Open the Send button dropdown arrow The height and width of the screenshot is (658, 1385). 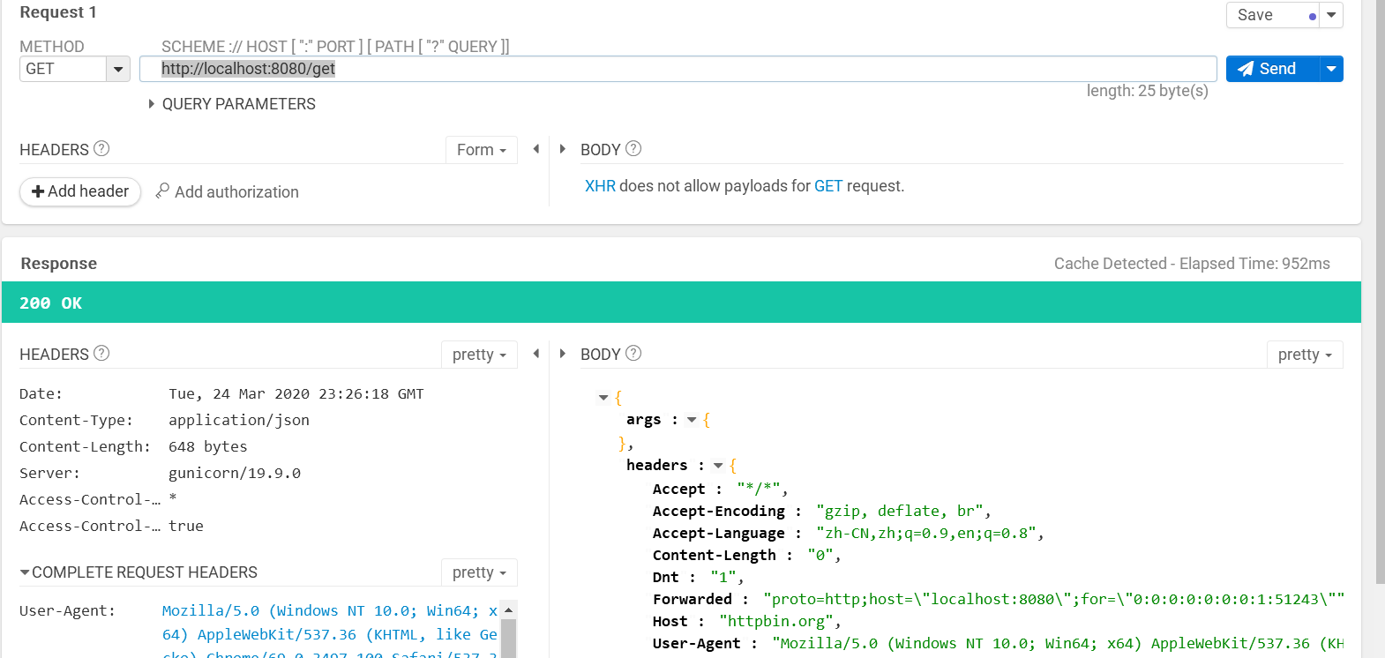click(x=1331, y=69)
